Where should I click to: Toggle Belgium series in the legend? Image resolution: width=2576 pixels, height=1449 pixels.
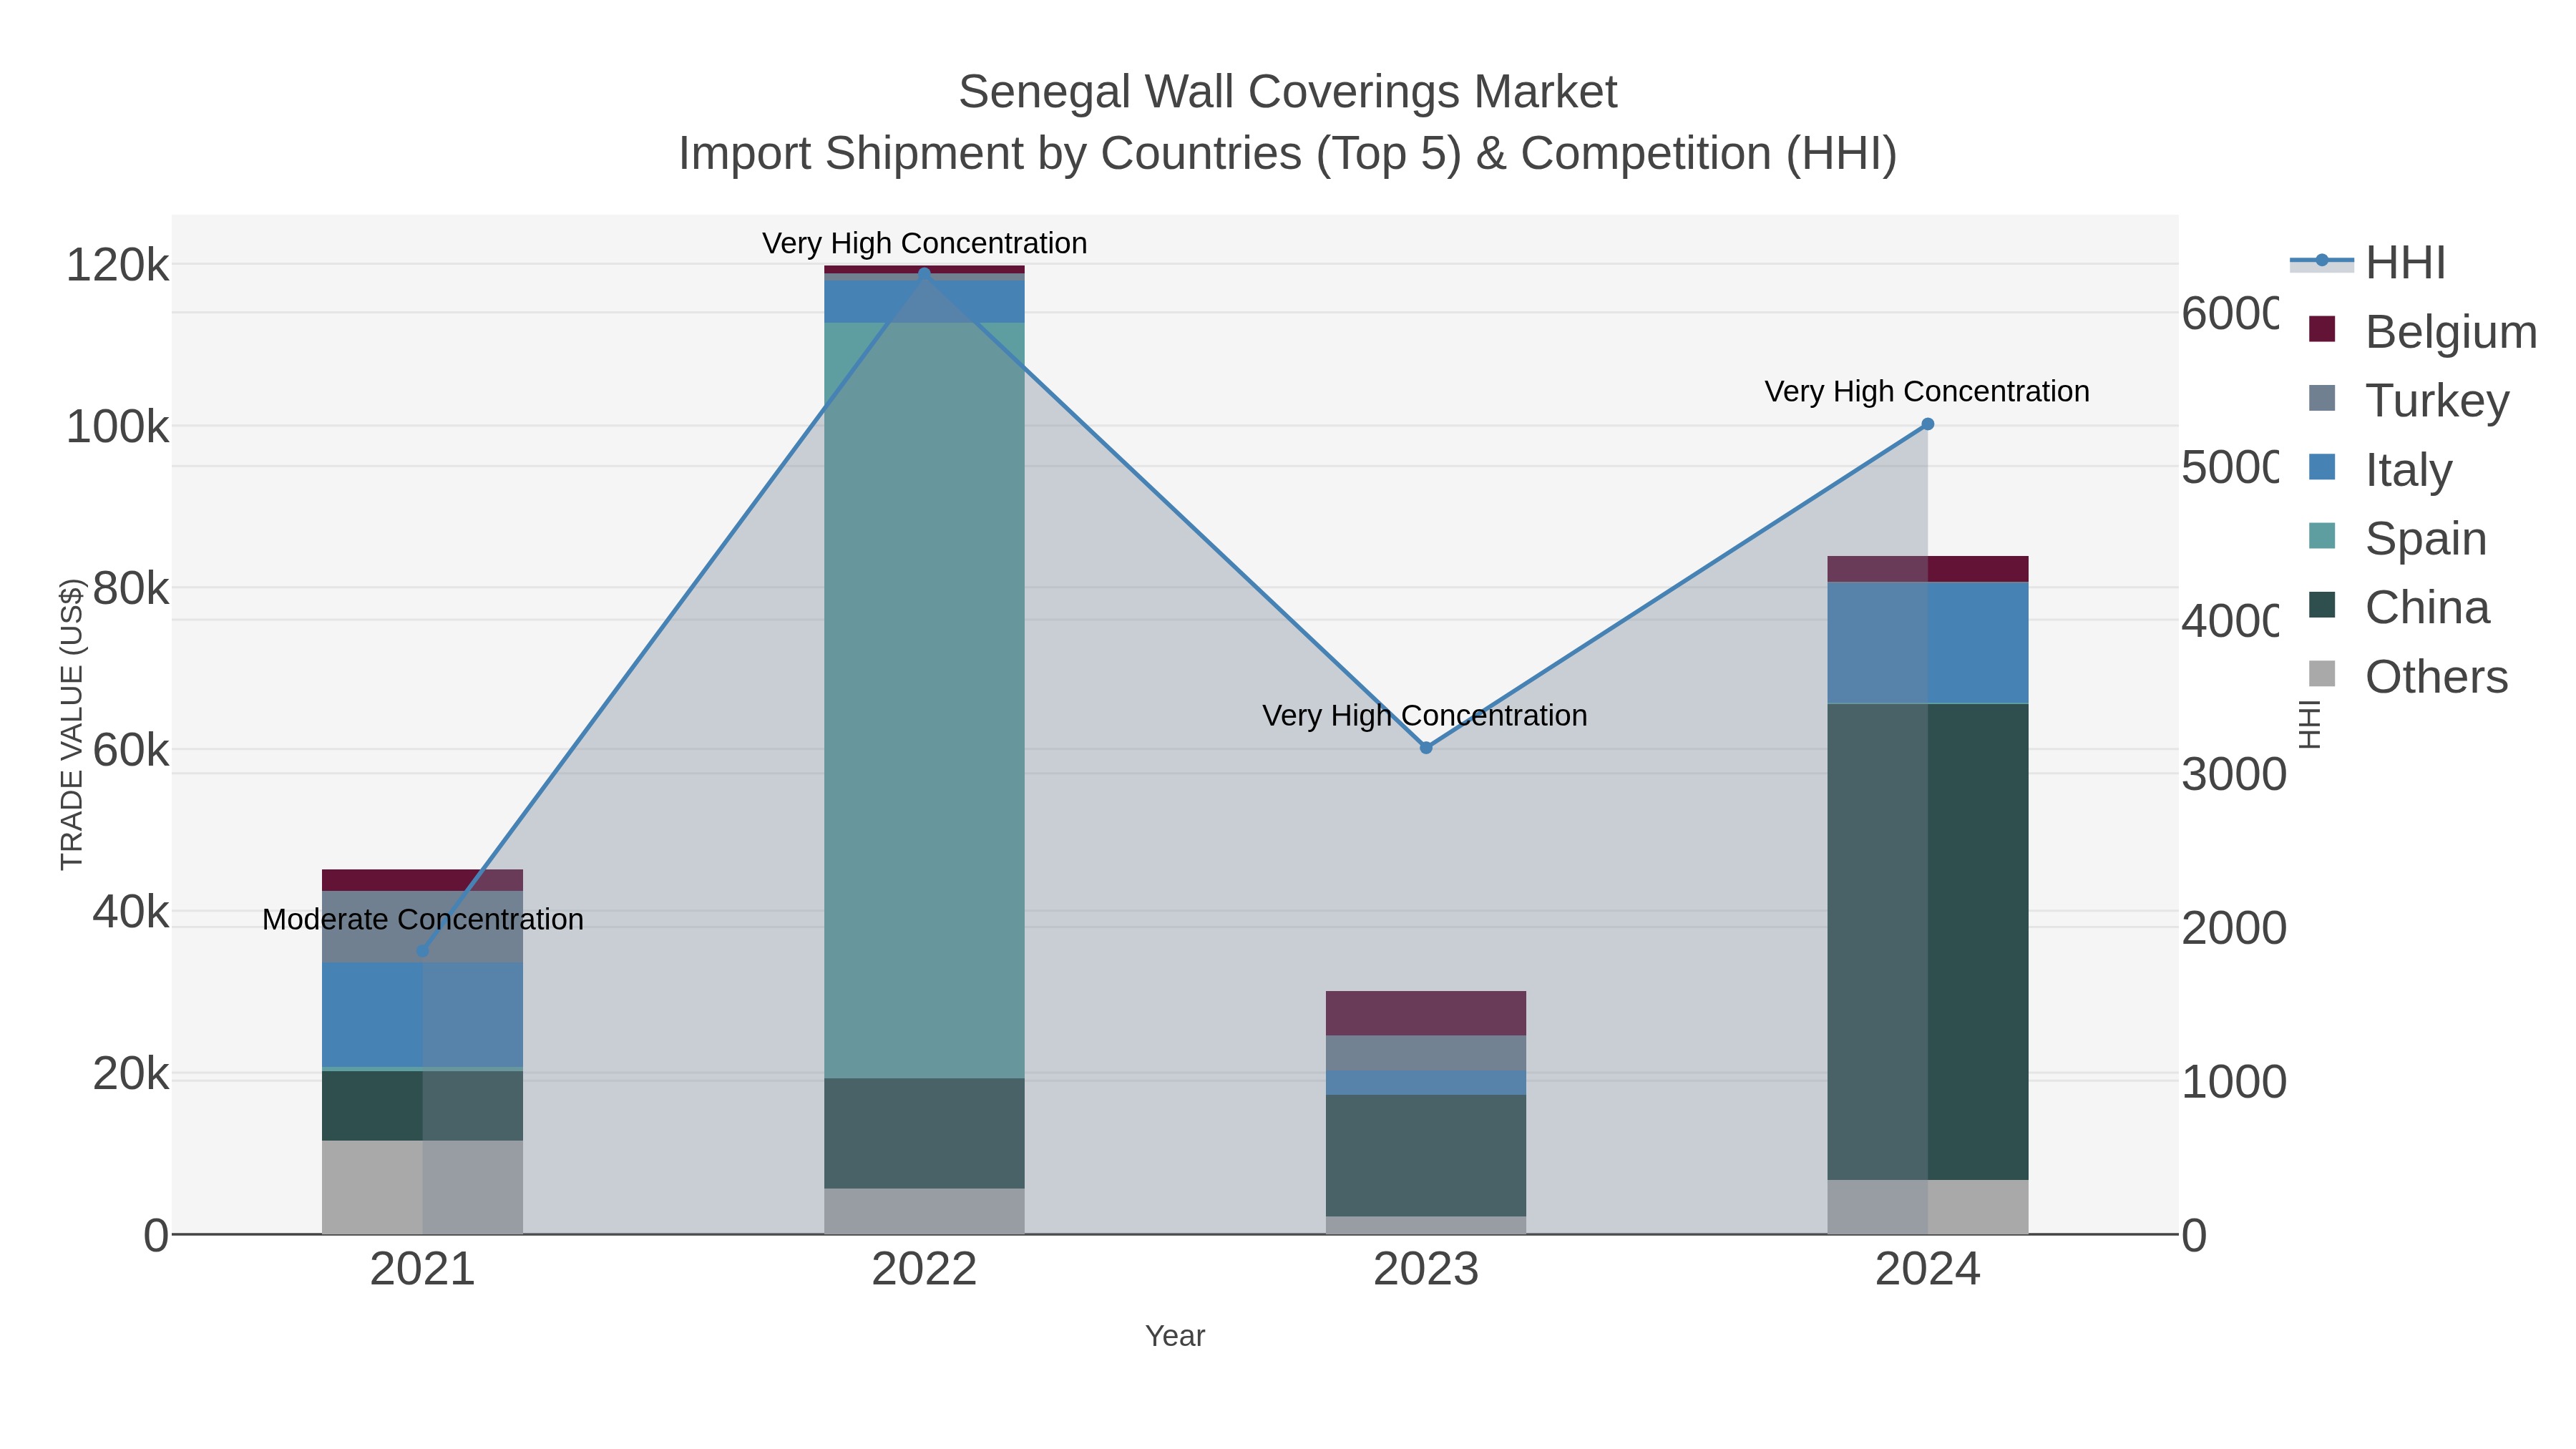(x=2422, y=331)
